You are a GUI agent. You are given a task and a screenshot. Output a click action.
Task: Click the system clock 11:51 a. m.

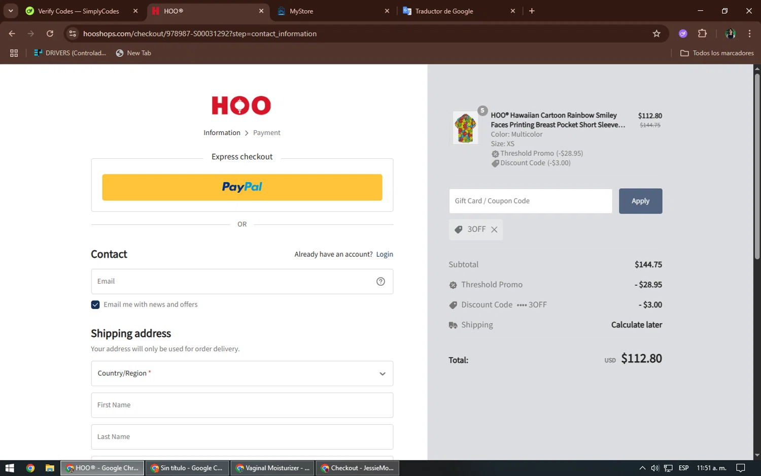[711, 468]
